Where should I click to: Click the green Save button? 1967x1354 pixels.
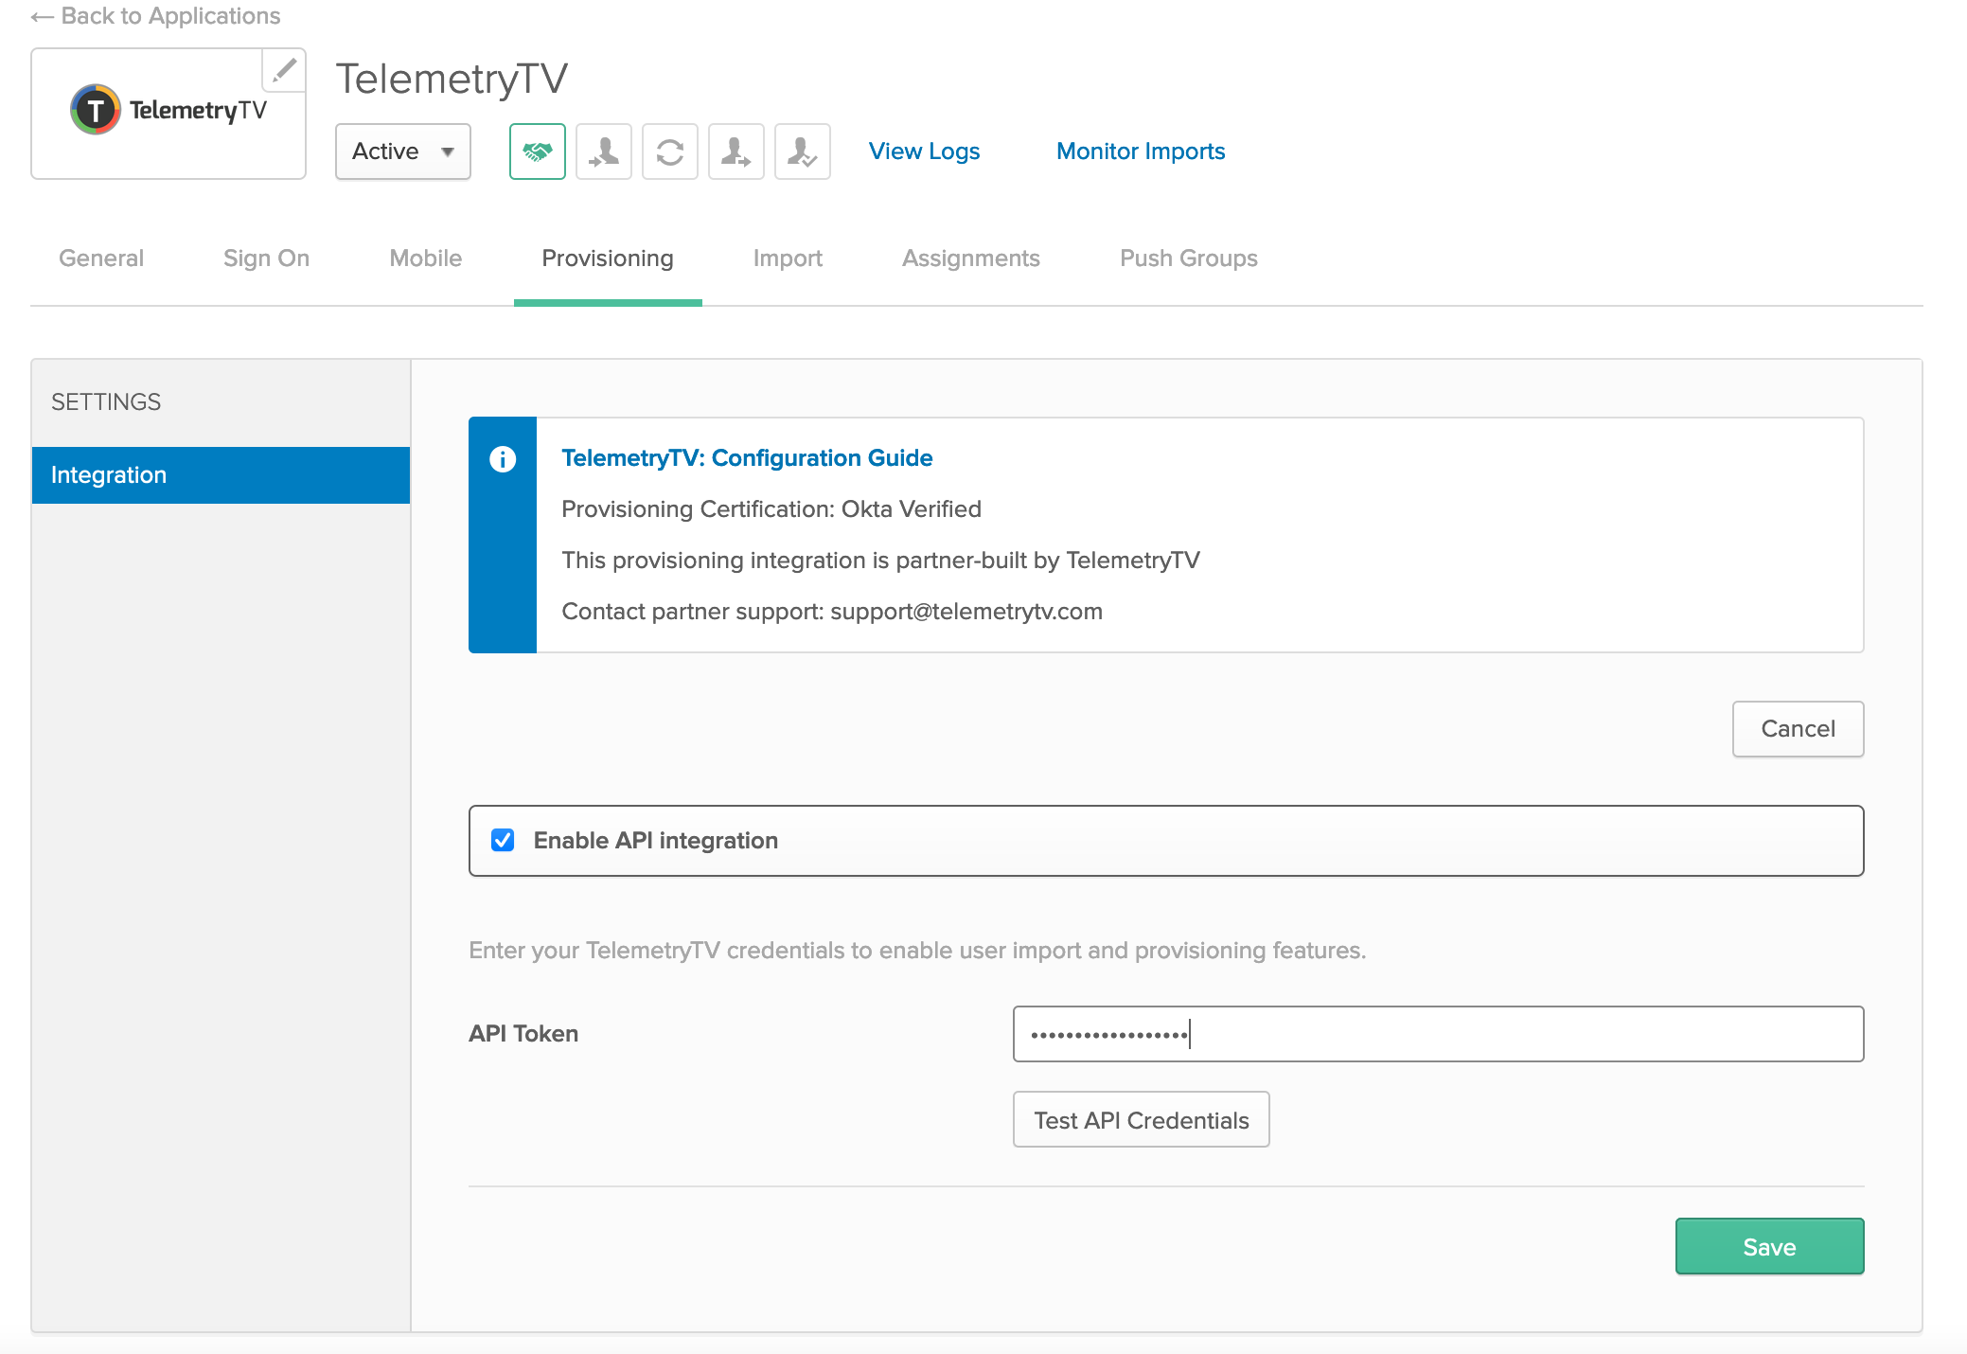(1768, 1247)
